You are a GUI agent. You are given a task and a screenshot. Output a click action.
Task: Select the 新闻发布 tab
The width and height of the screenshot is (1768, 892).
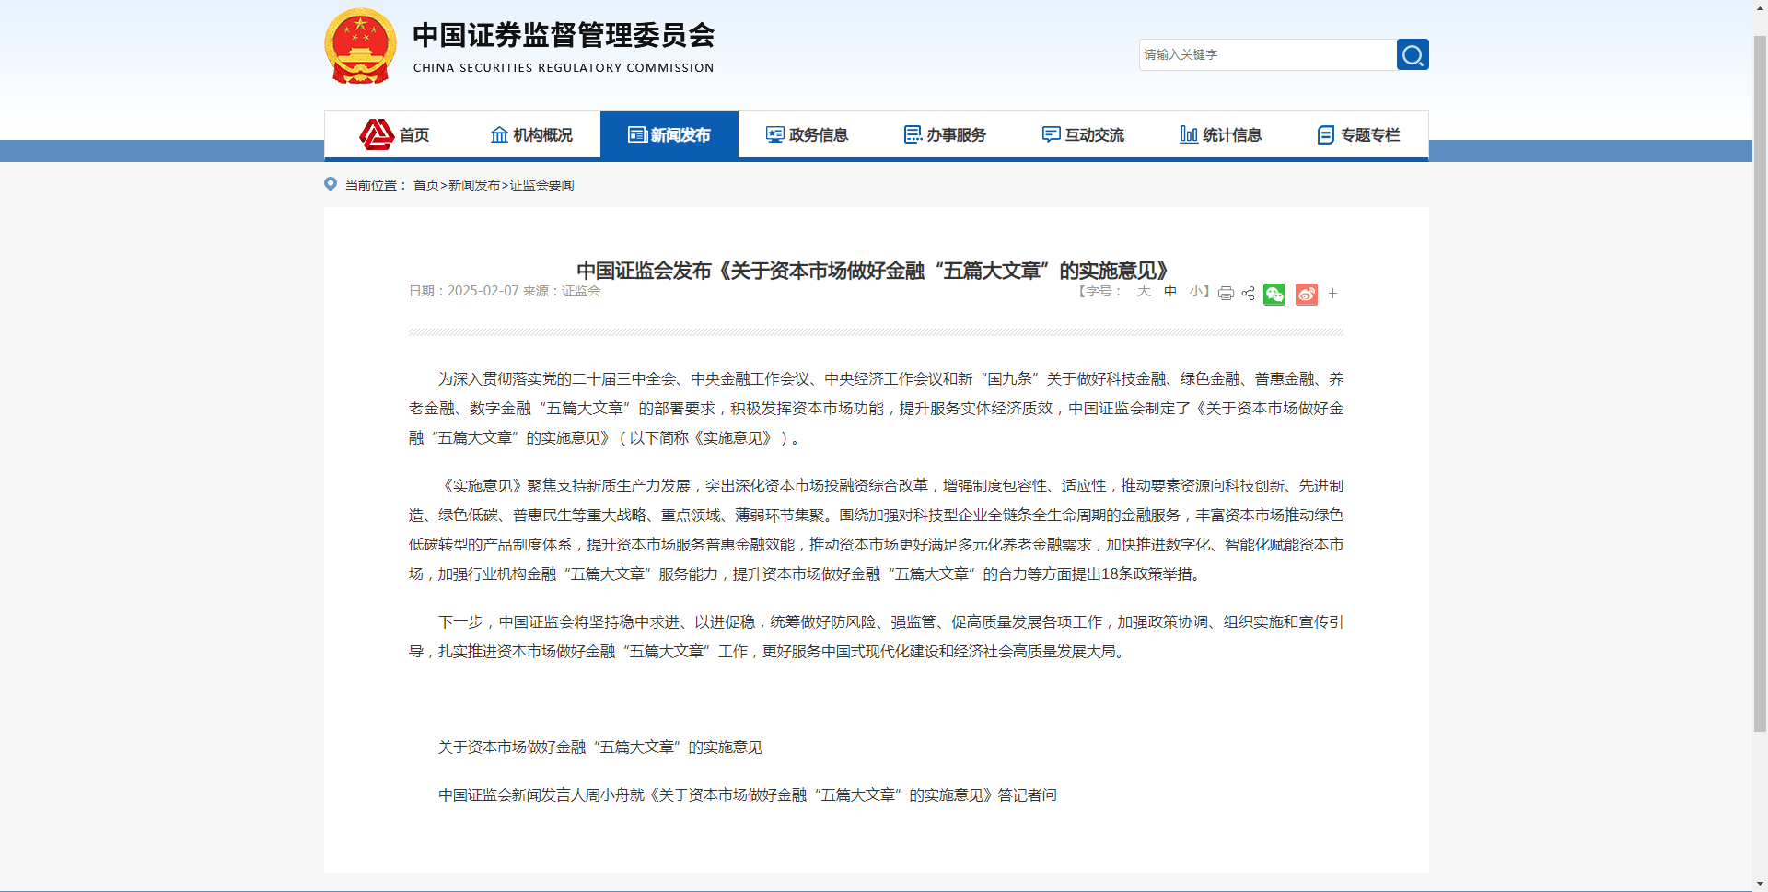pos(669,134)
